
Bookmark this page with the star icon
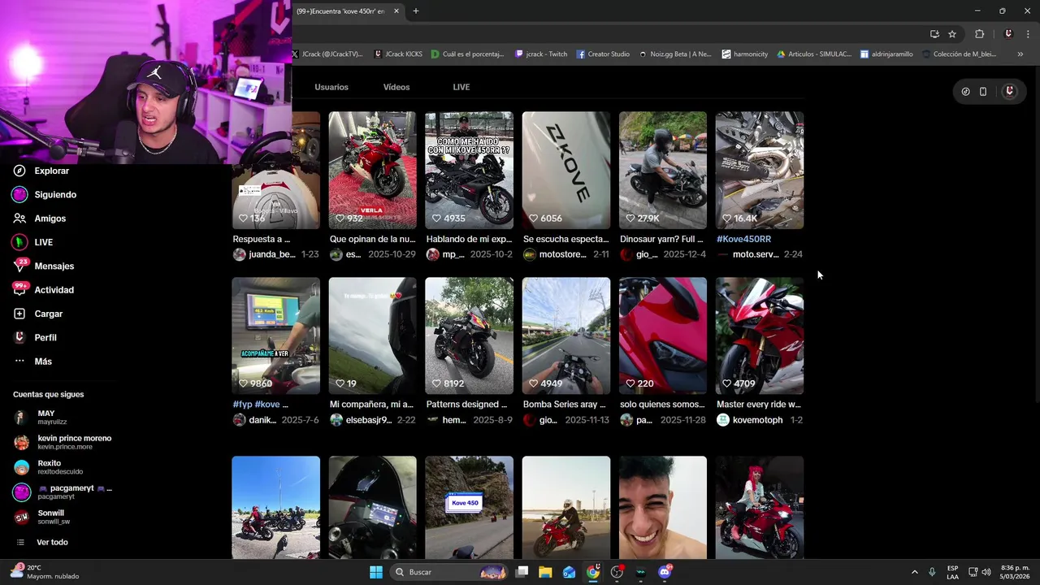[952, 34]
